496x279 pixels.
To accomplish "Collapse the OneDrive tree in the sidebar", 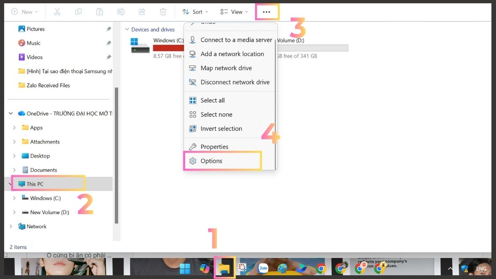I will [10, 113].
